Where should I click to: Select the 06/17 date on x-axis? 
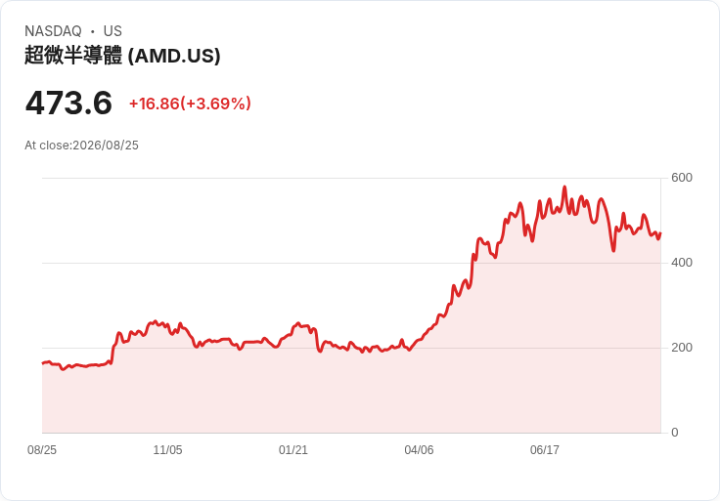tap(545, 450)
